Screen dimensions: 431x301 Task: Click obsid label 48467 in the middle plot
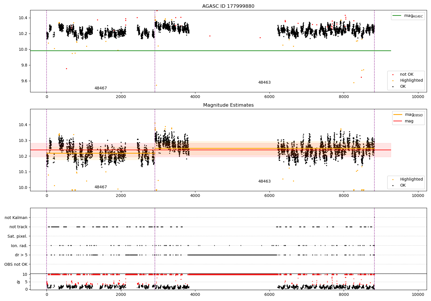pos(101,187)
